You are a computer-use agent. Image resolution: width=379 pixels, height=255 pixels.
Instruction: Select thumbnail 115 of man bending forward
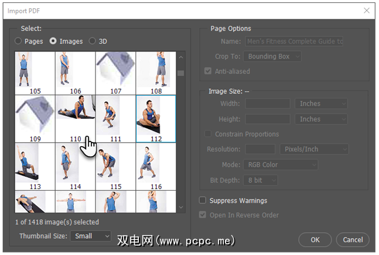coord(115,163)
